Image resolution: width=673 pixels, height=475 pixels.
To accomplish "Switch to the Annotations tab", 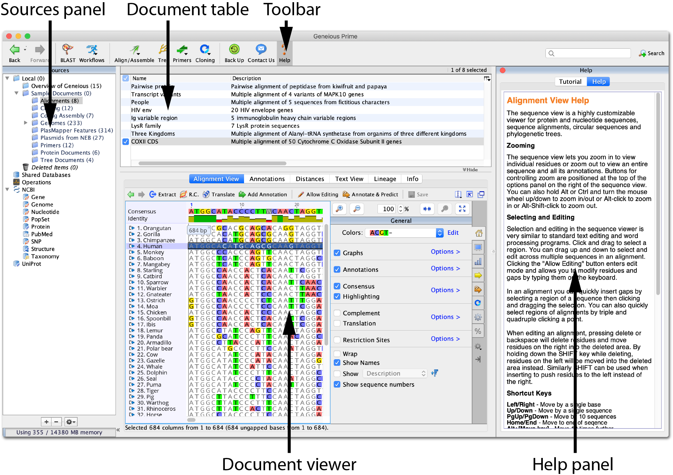I will pyautogui.click(x=267, y=179).
